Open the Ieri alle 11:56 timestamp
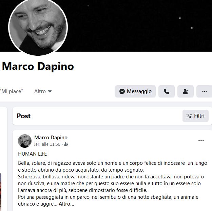The height and width of the screenshot is (211, 212). pyautogui.click(x=47, y=144)
